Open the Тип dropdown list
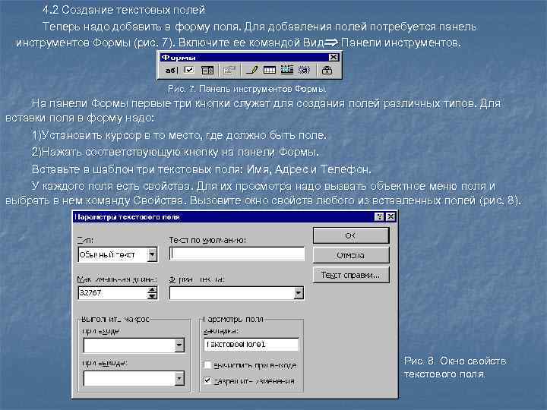 (x=152, y=254)
